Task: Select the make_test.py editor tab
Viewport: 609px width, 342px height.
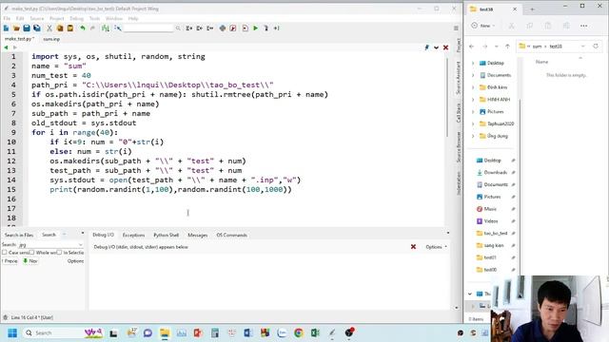Action: click(x=19, y=39)
